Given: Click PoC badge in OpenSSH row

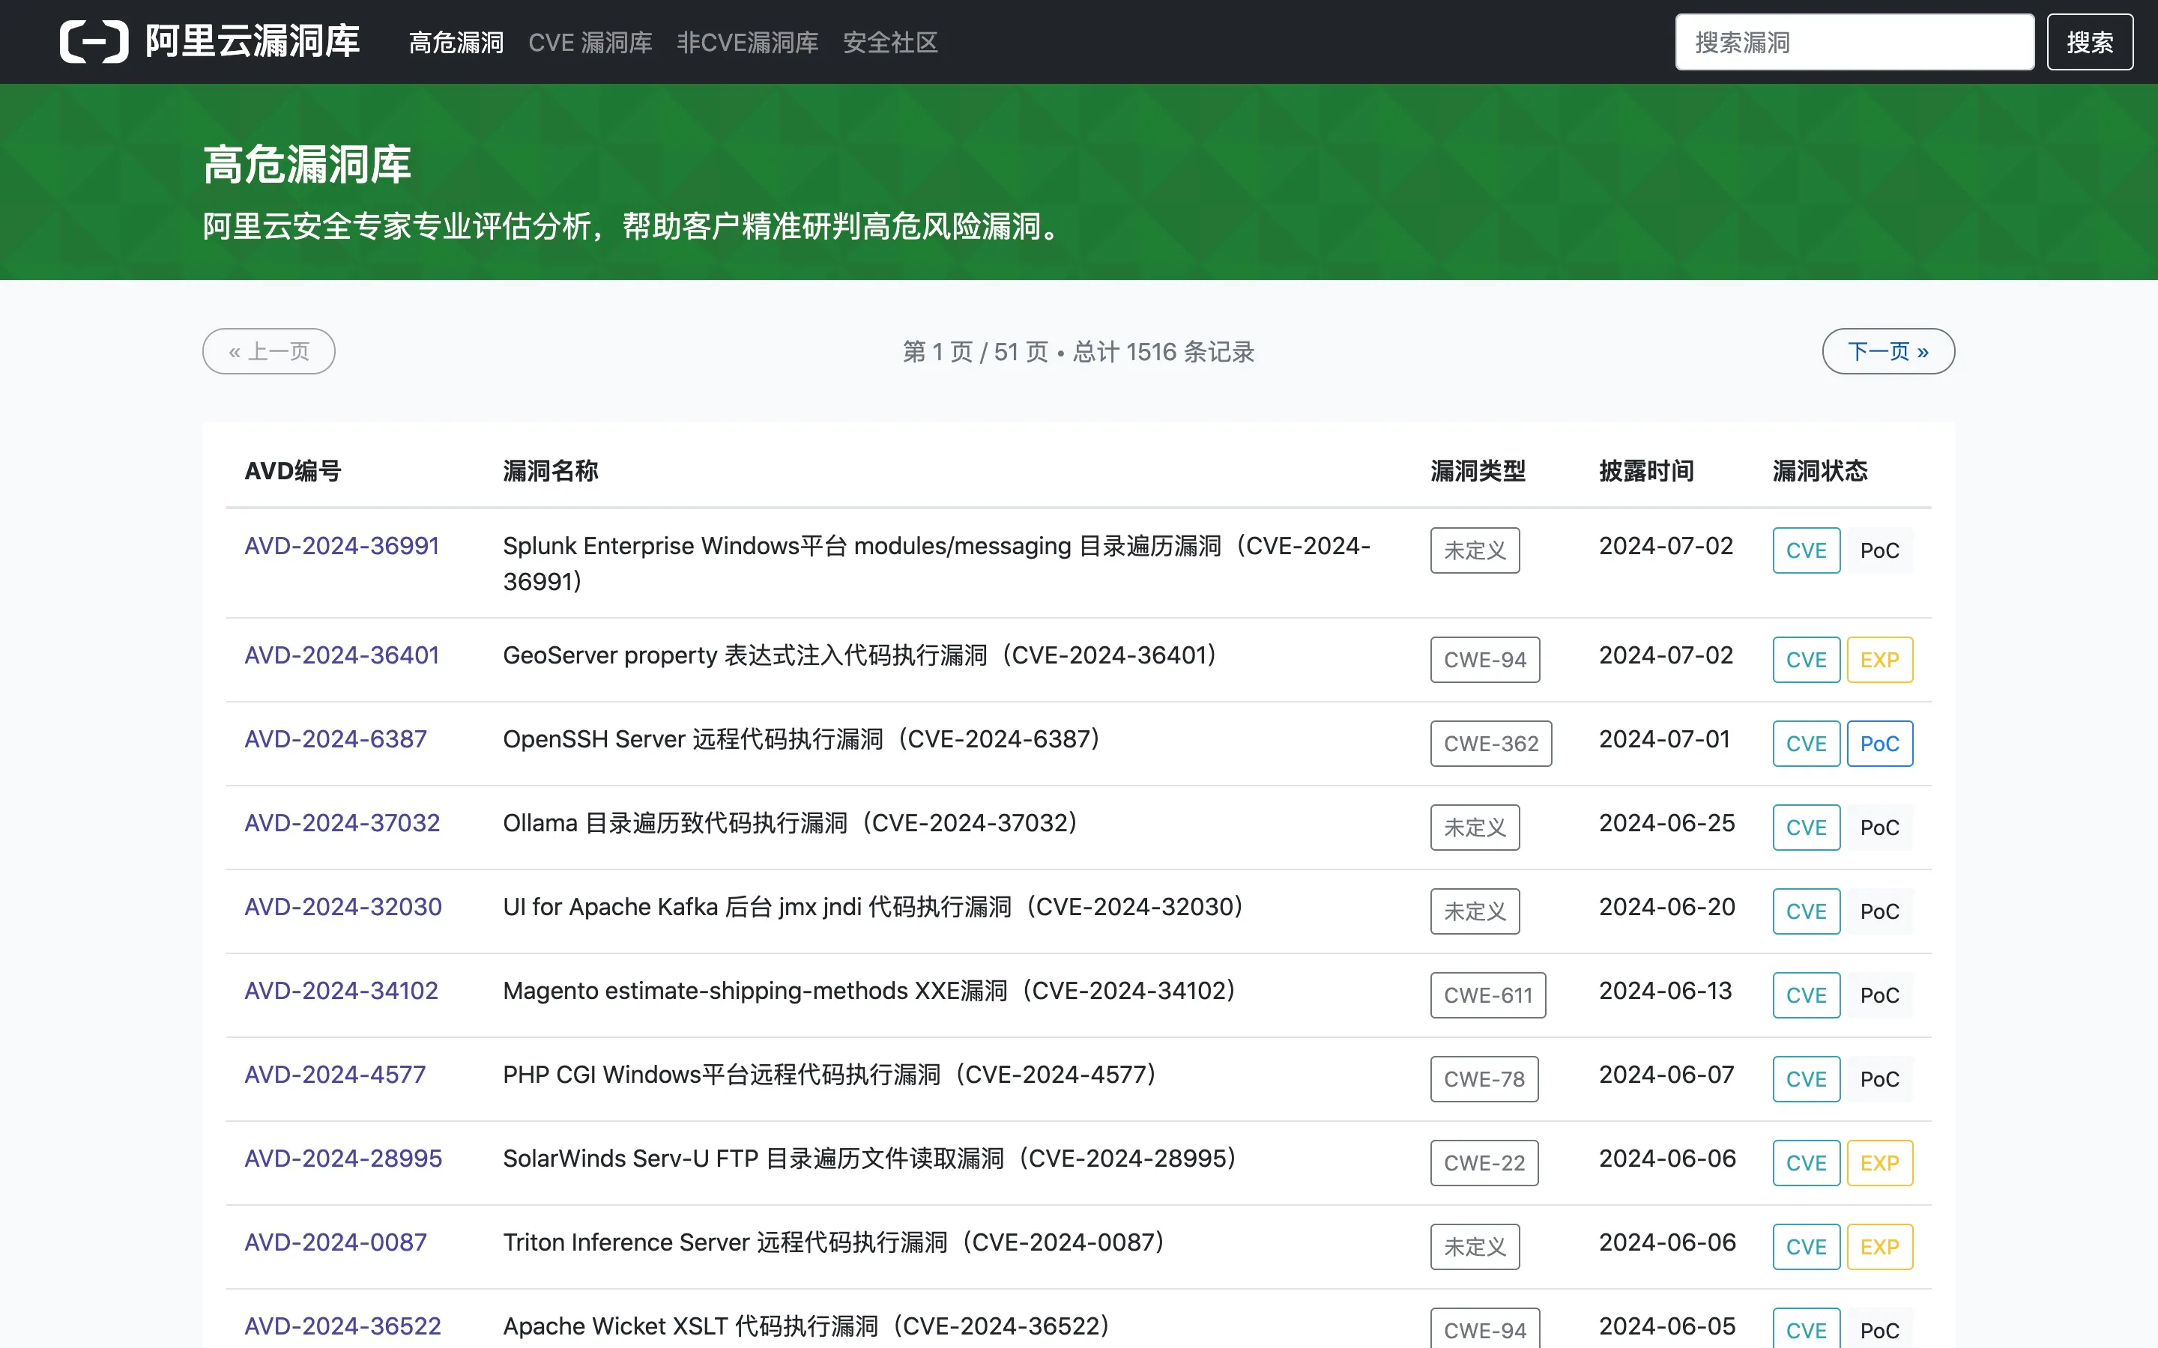Looking at the screenshot, I should [1880, 744].
